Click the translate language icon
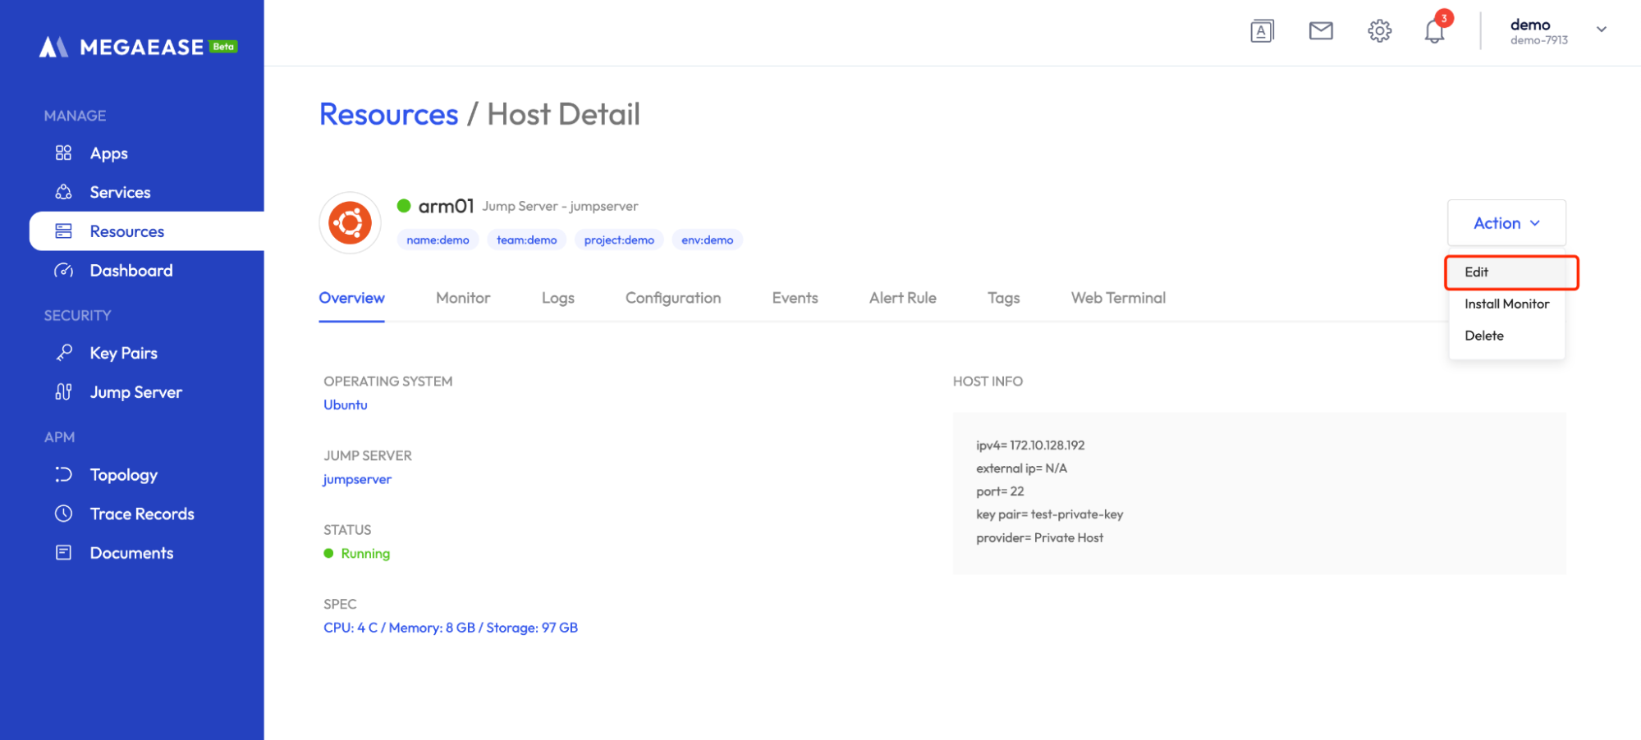 coord(1262,31)
